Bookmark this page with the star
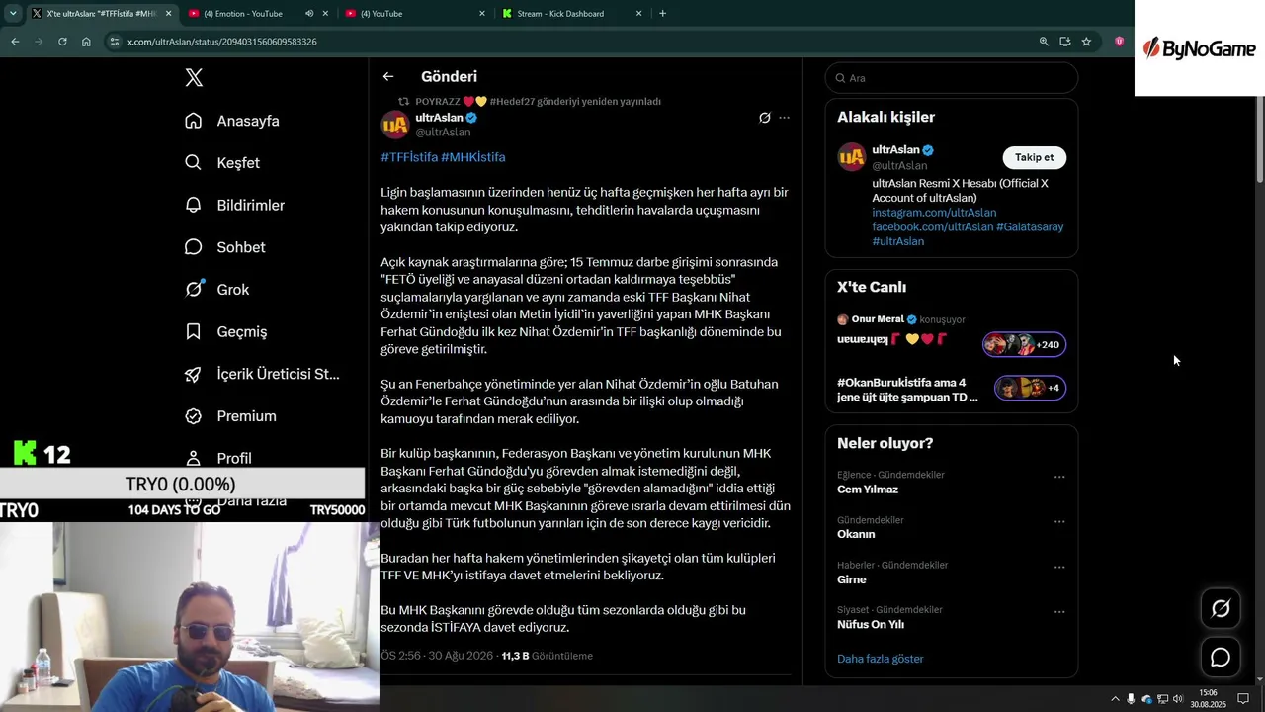 (x=1086, y=42)
